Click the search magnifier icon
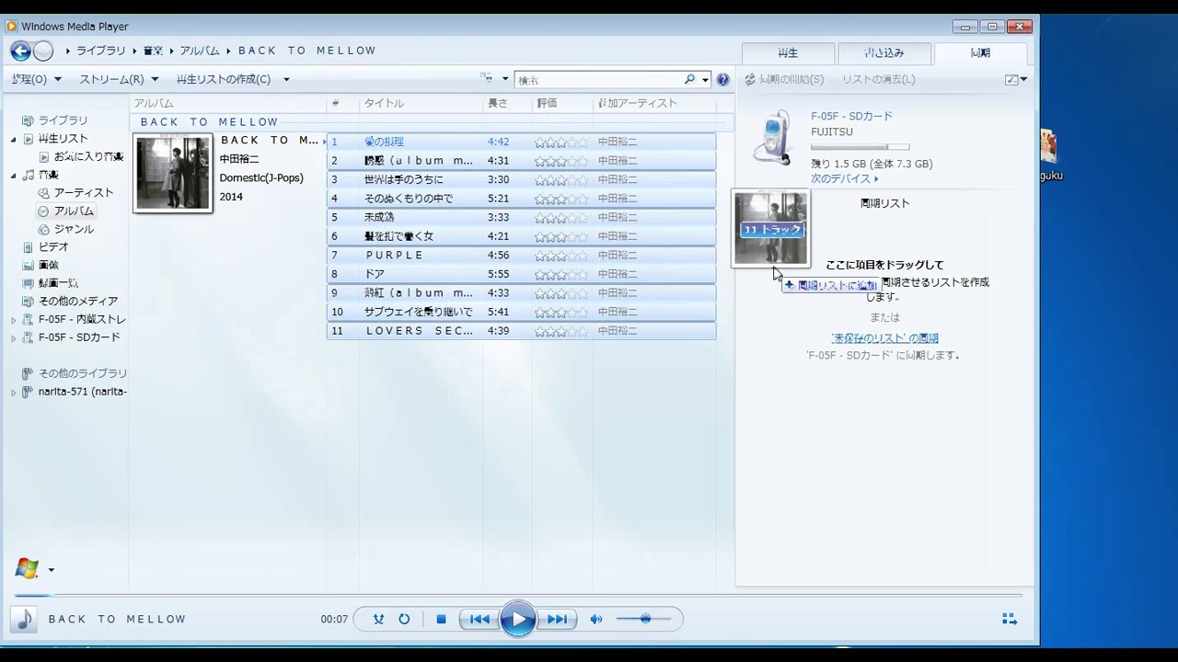 tap(689, 80)
